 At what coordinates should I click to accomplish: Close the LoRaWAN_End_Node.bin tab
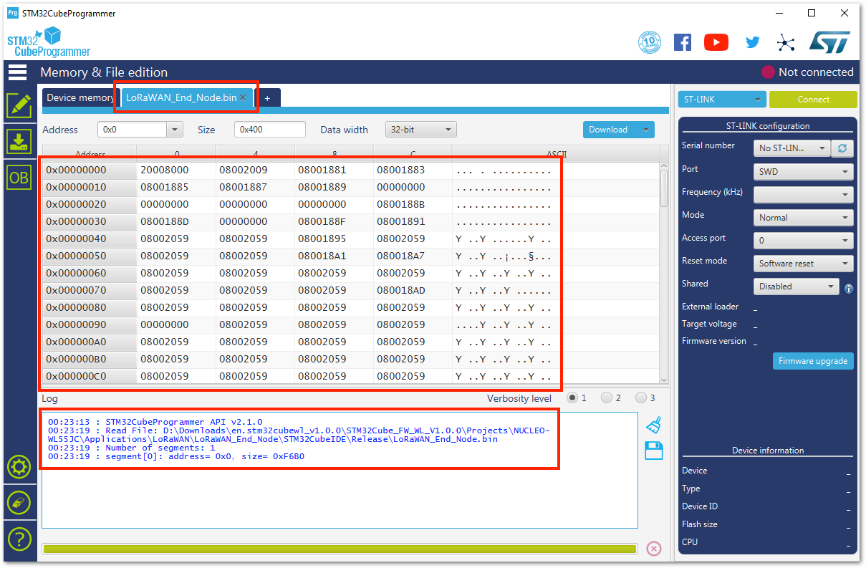(x=243, y=97)
